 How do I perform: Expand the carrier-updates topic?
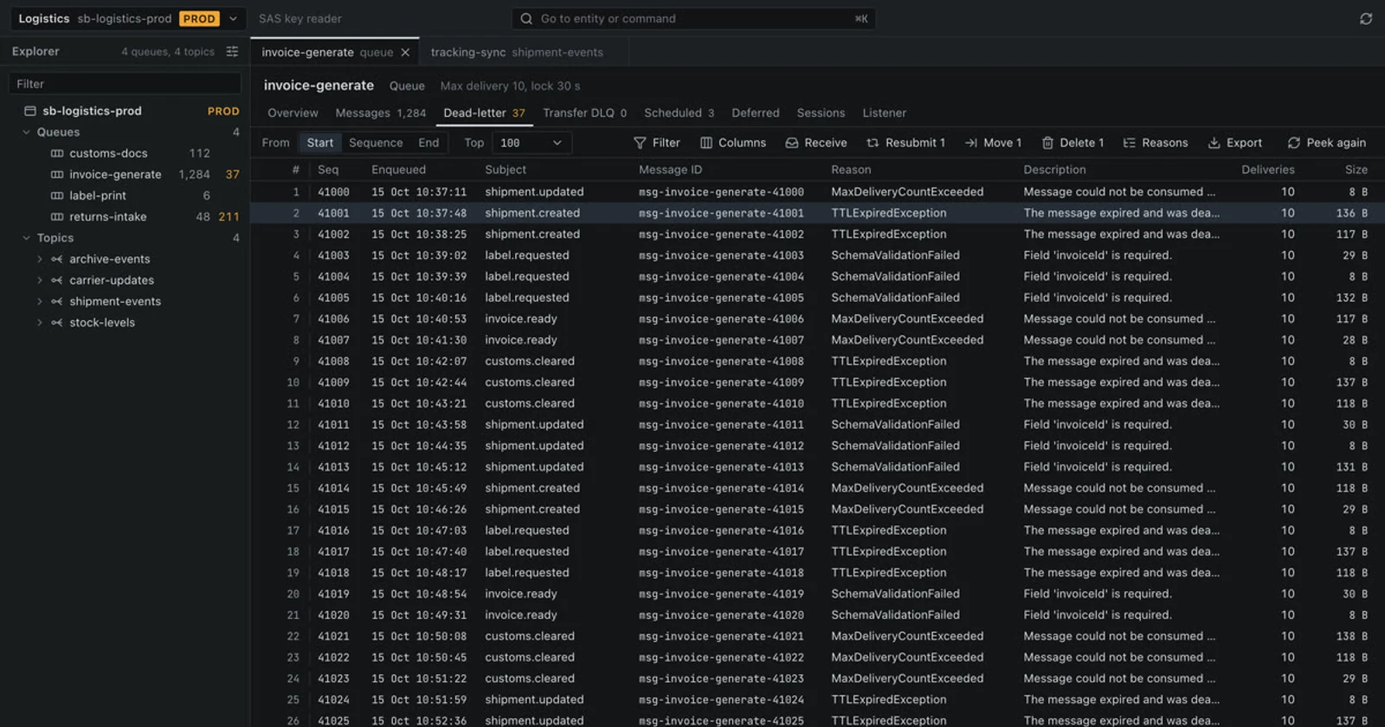tap(39, 280)
